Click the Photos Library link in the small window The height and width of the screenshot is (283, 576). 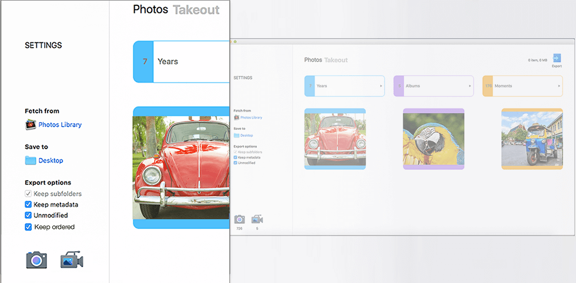tap(252, 118)
